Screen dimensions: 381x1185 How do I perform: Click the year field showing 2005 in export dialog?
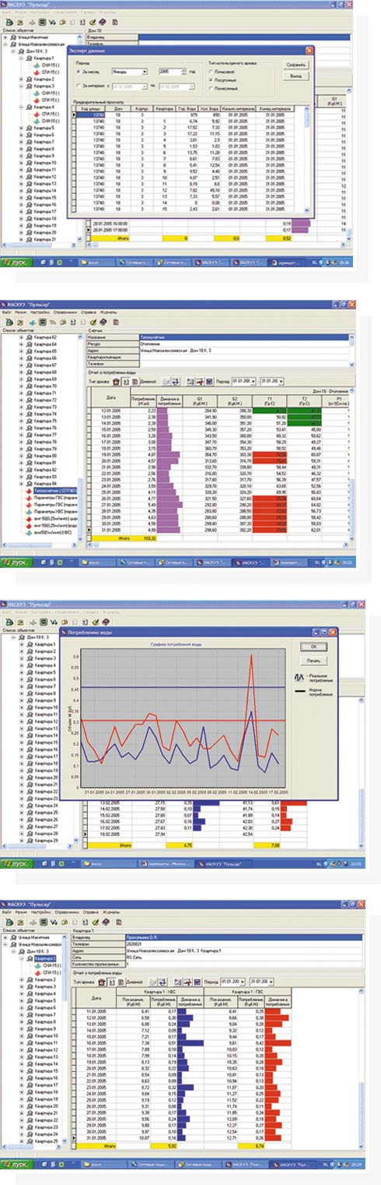pyautogui.click(x=170, y=71)
